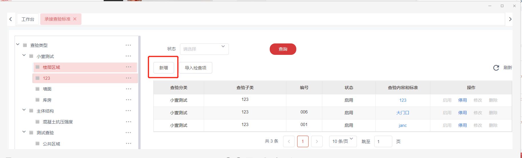Close the 承接查验标准 tab

(x=75, y=19)
